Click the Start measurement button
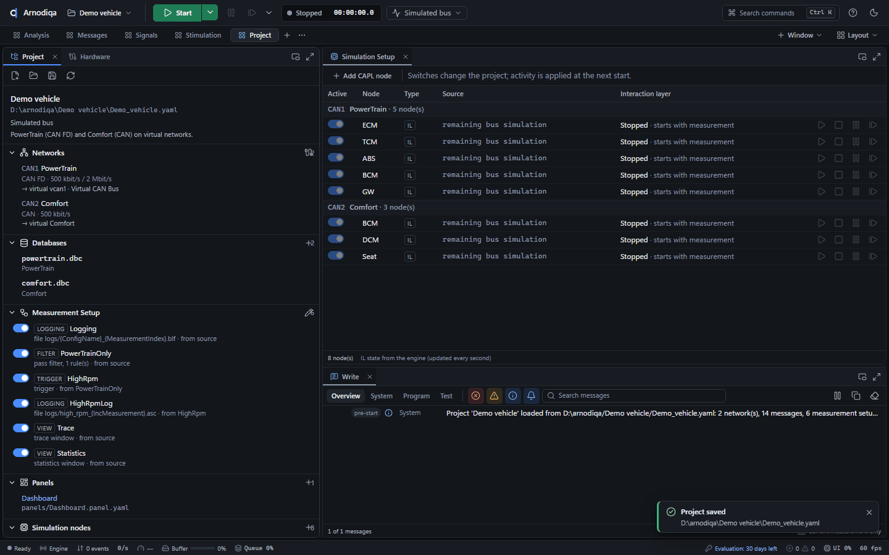Viewport: 889px width, 555px height. click(178, 12)
